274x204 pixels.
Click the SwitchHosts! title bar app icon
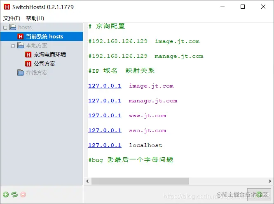7,7
